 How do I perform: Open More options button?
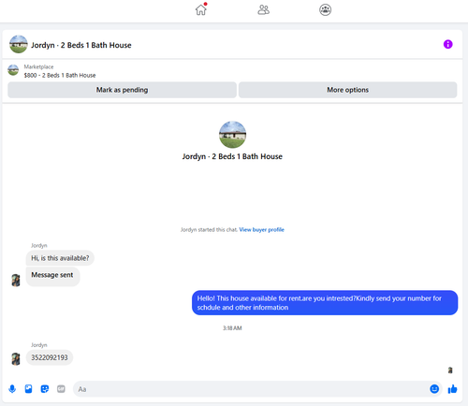pyautogui.click(x=347, y=90)
